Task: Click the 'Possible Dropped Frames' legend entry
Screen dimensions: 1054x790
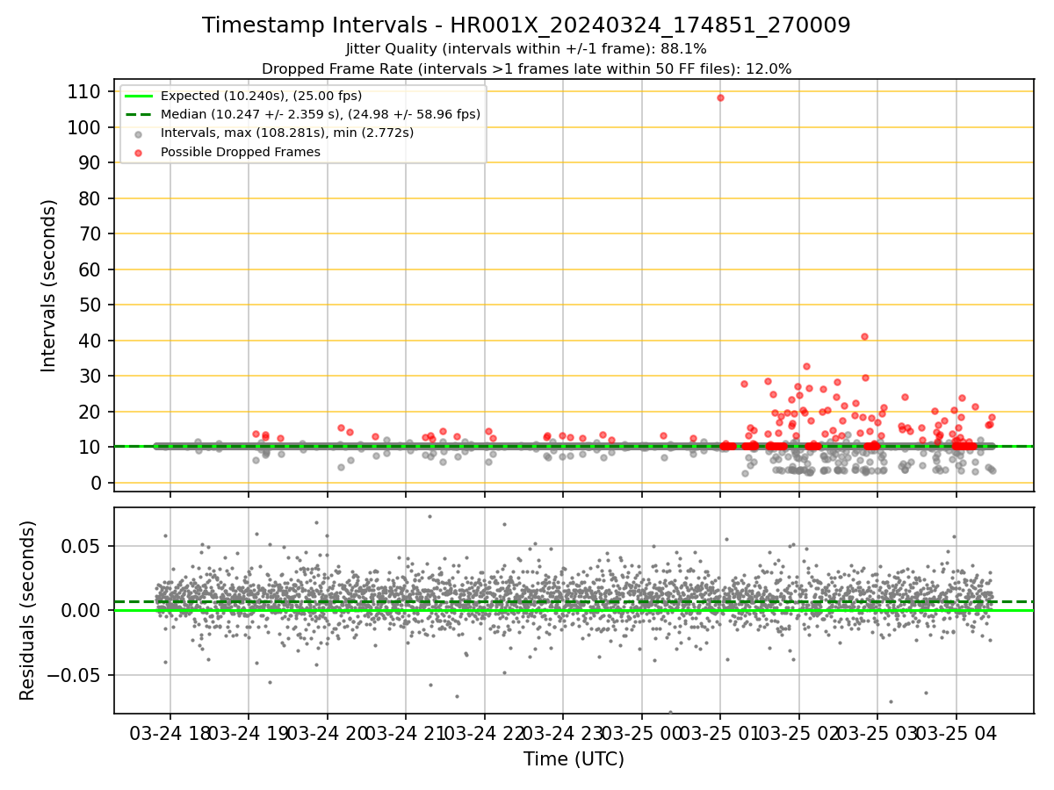Action: coord(240,152)
